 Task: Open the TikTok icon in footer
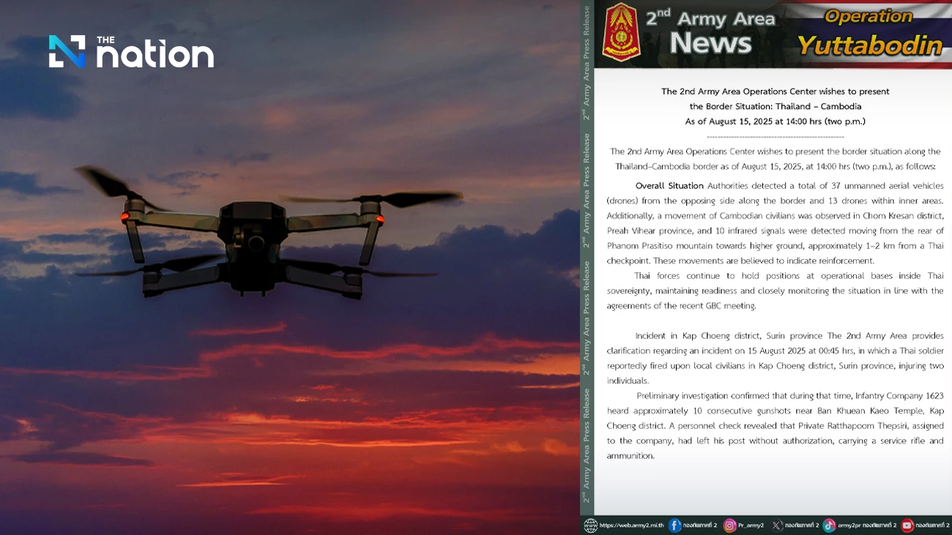pos(829,525)
